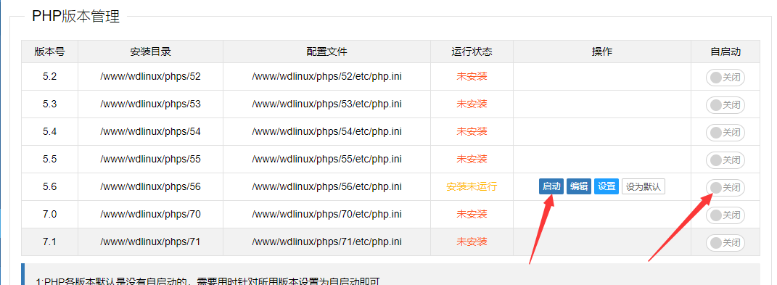Click config path /www/wdlinux/phps/55/etc/php.ini
The image size is (777, 285).
tap(327, 159)
